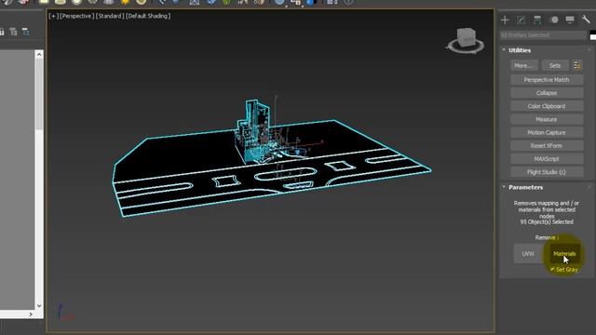This screenshot has height=335, width=596.
Task: Click the object color swatch beside name field
Action: [593, 35]
